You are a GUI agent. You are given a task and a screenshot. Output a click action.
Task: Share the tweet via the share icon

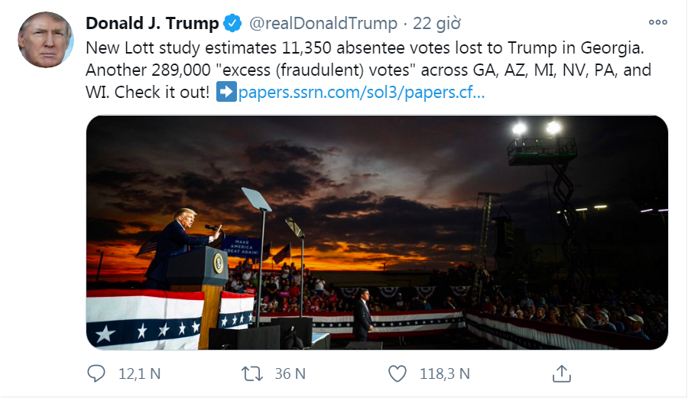pos(561,374)
